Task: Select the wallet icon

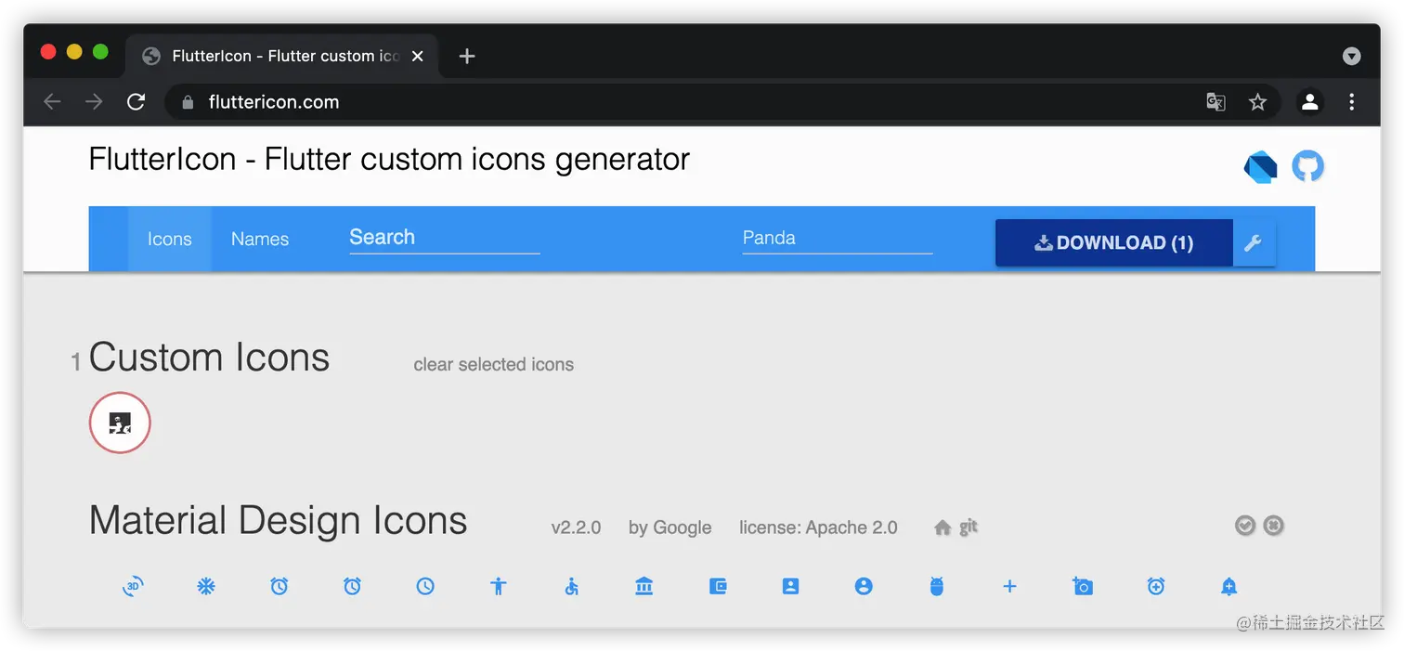Action: click(x=718, y=586)
